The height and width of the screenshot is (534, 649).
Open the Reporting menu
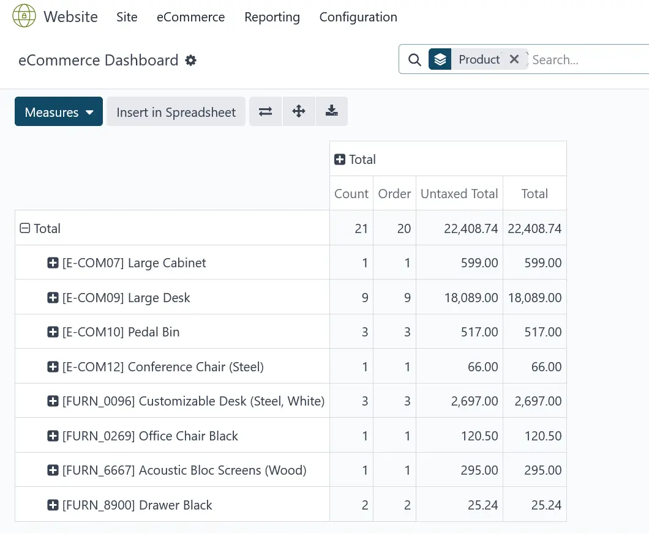[272, 17]
